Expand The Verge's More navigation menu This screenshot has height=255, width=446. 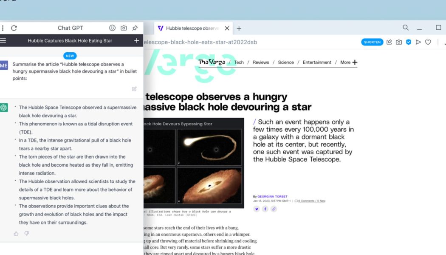point(345,62)
